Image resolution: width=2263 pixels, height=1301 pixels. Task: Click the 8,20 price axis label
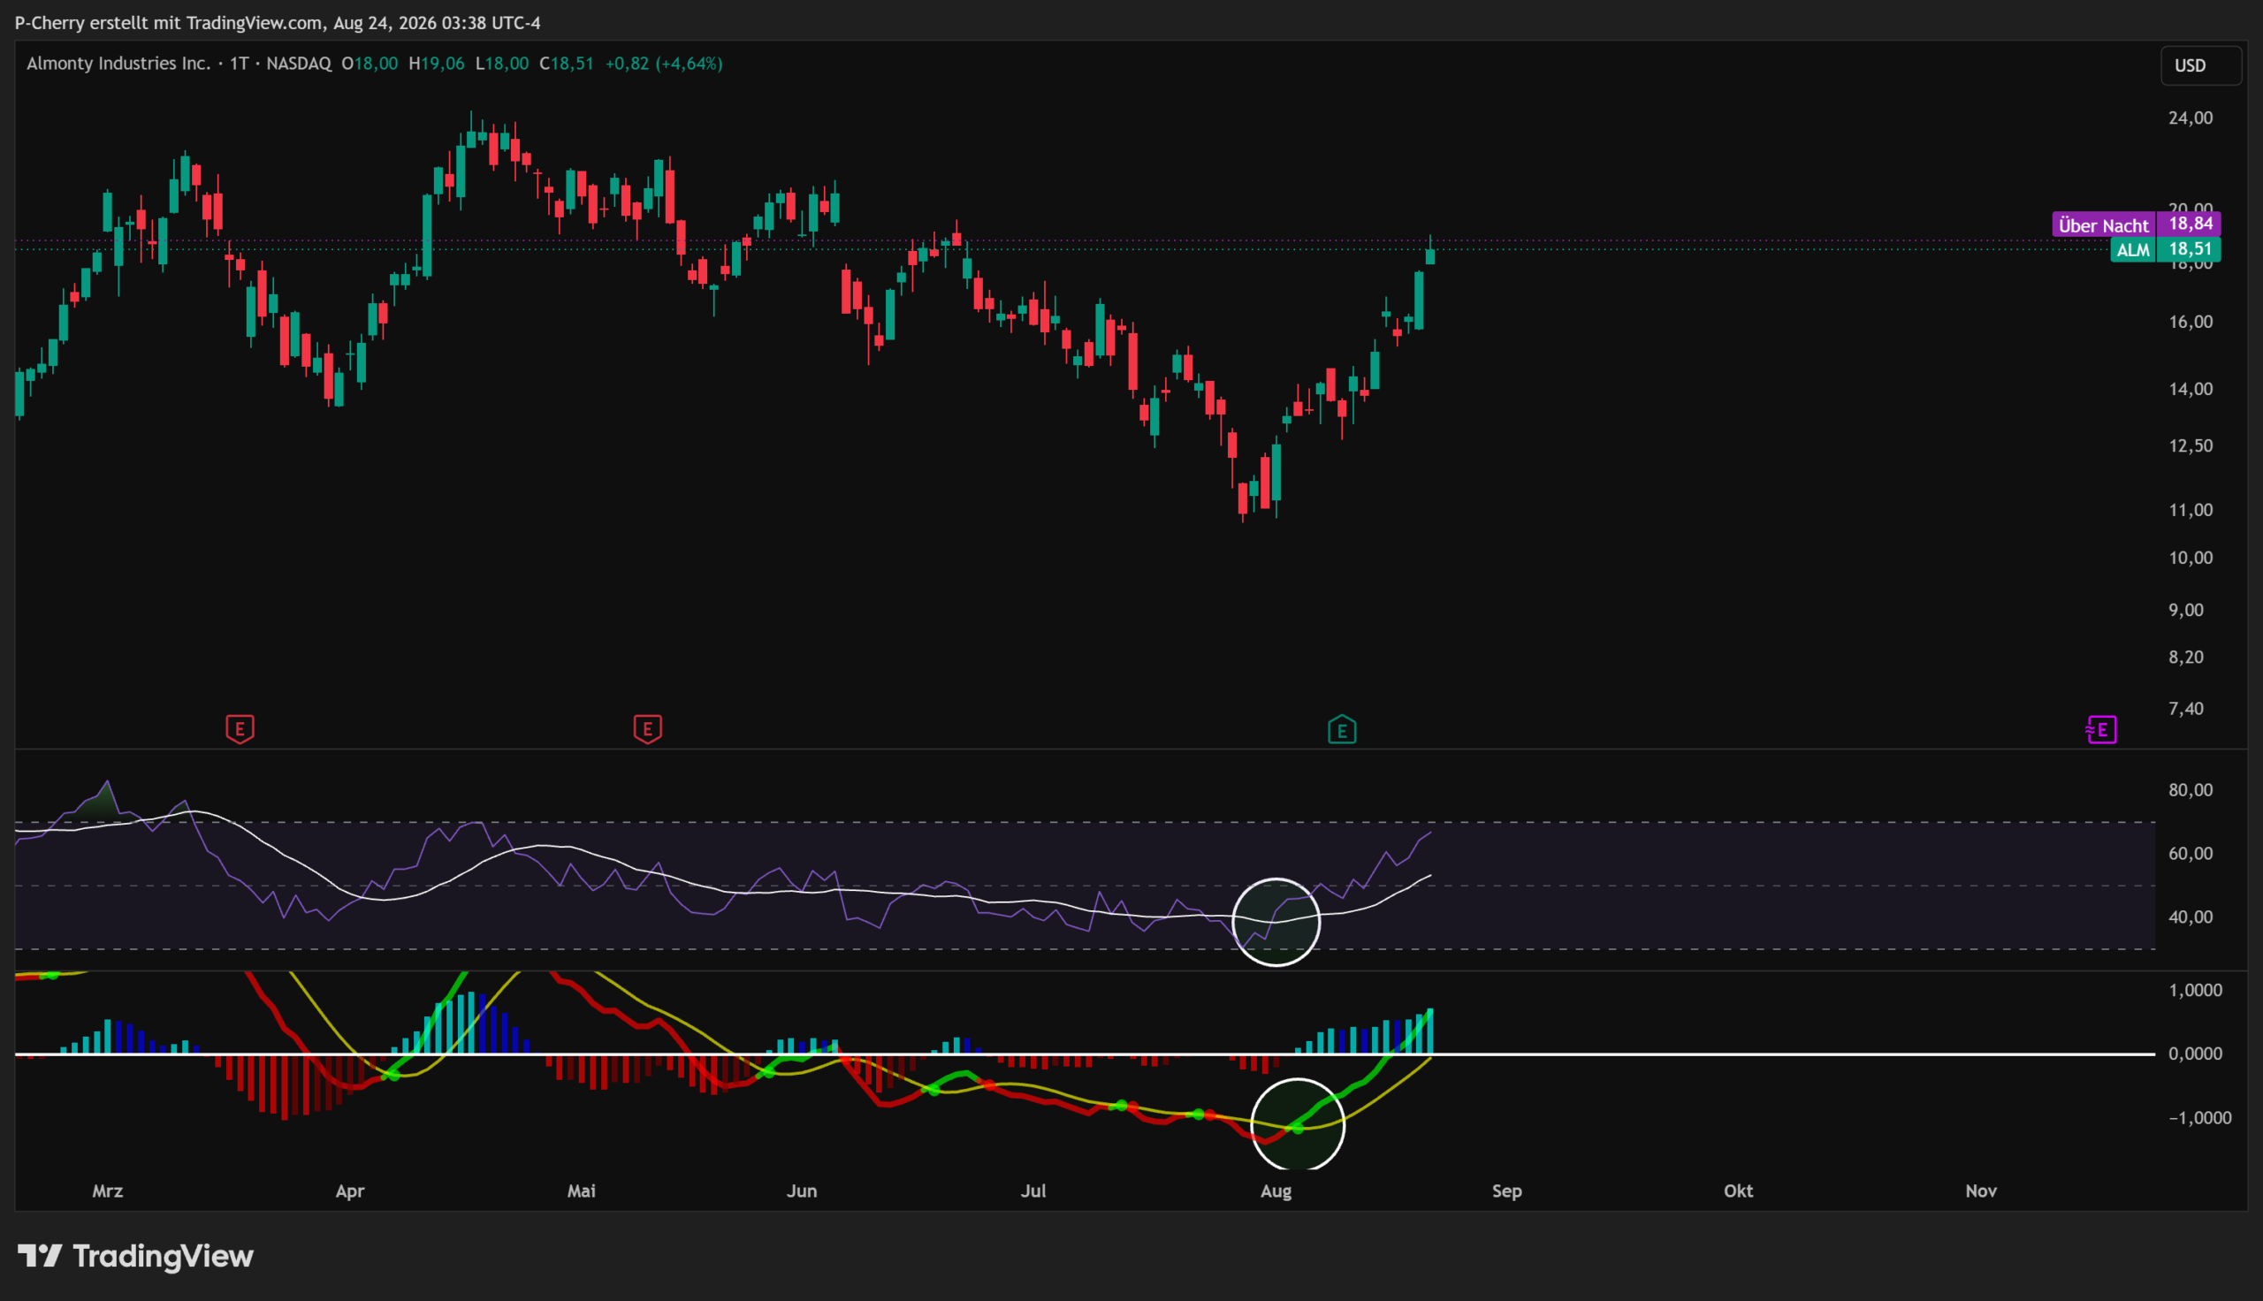(x=2185, y=658)
